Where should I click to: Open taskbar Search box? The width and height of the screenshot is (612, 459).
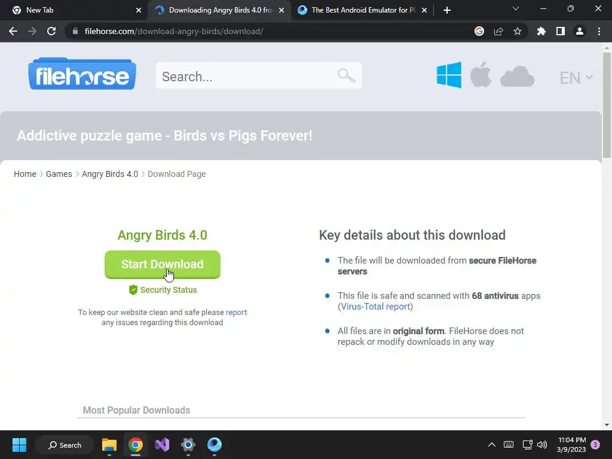click(65, 445)
